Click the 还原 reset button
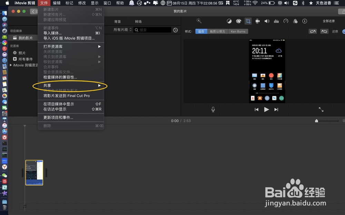Viewport: 345px width, 215px height. (x=335, y=31)
